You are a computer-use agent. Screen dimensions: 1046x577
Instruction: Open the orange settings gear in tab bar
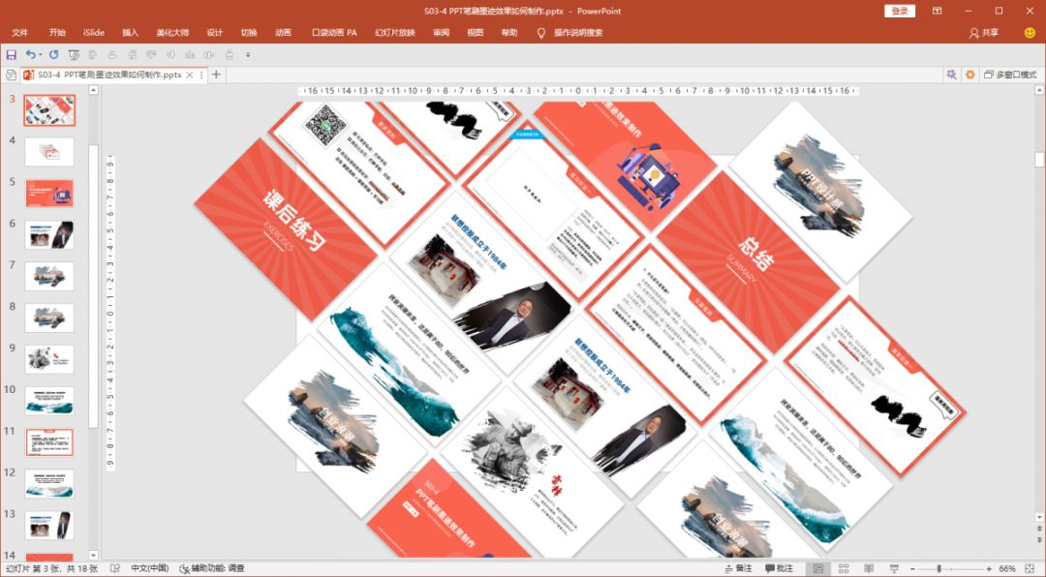[x=969, y=75]
